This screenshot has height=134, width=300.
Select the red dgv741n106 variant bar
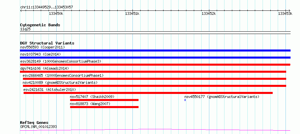(x=153, y=72)
